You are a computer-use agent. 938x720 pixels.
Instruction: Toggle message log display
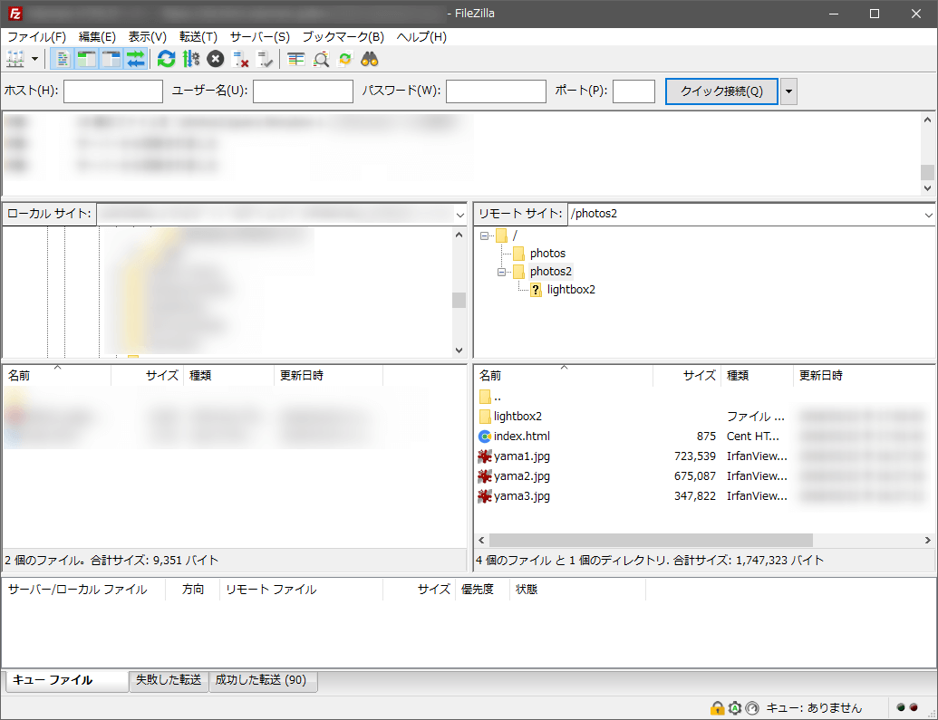coord(63,60)
